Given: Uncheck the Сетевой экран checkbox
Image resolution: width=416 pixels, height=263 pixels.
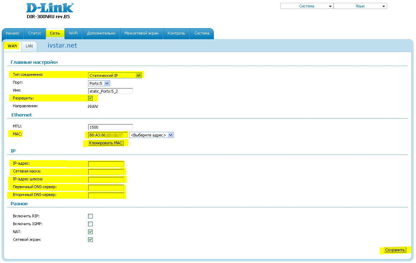Looking at the screenshot, I should point(90,239).
